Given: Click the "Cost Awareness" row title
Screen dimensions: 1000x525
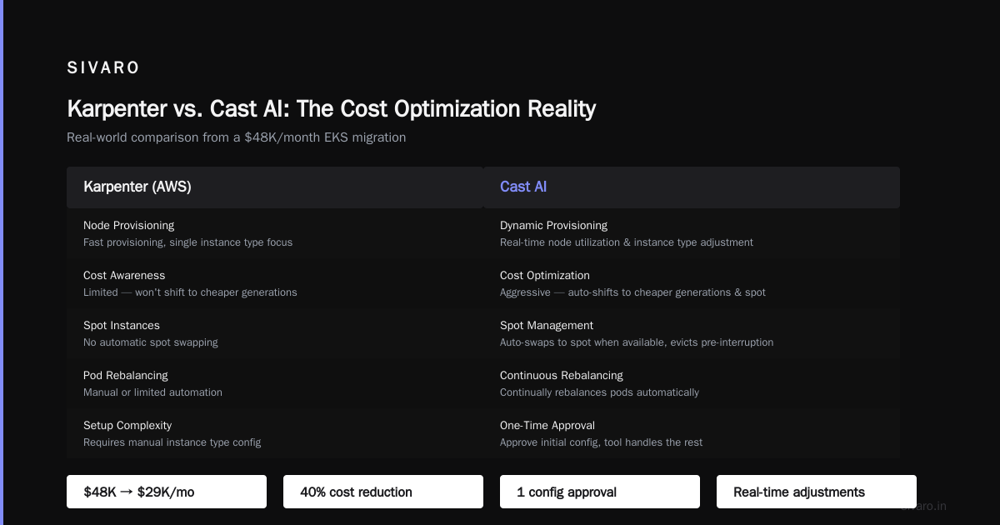Looking at the screenshot, I should (x=124, y=276).
